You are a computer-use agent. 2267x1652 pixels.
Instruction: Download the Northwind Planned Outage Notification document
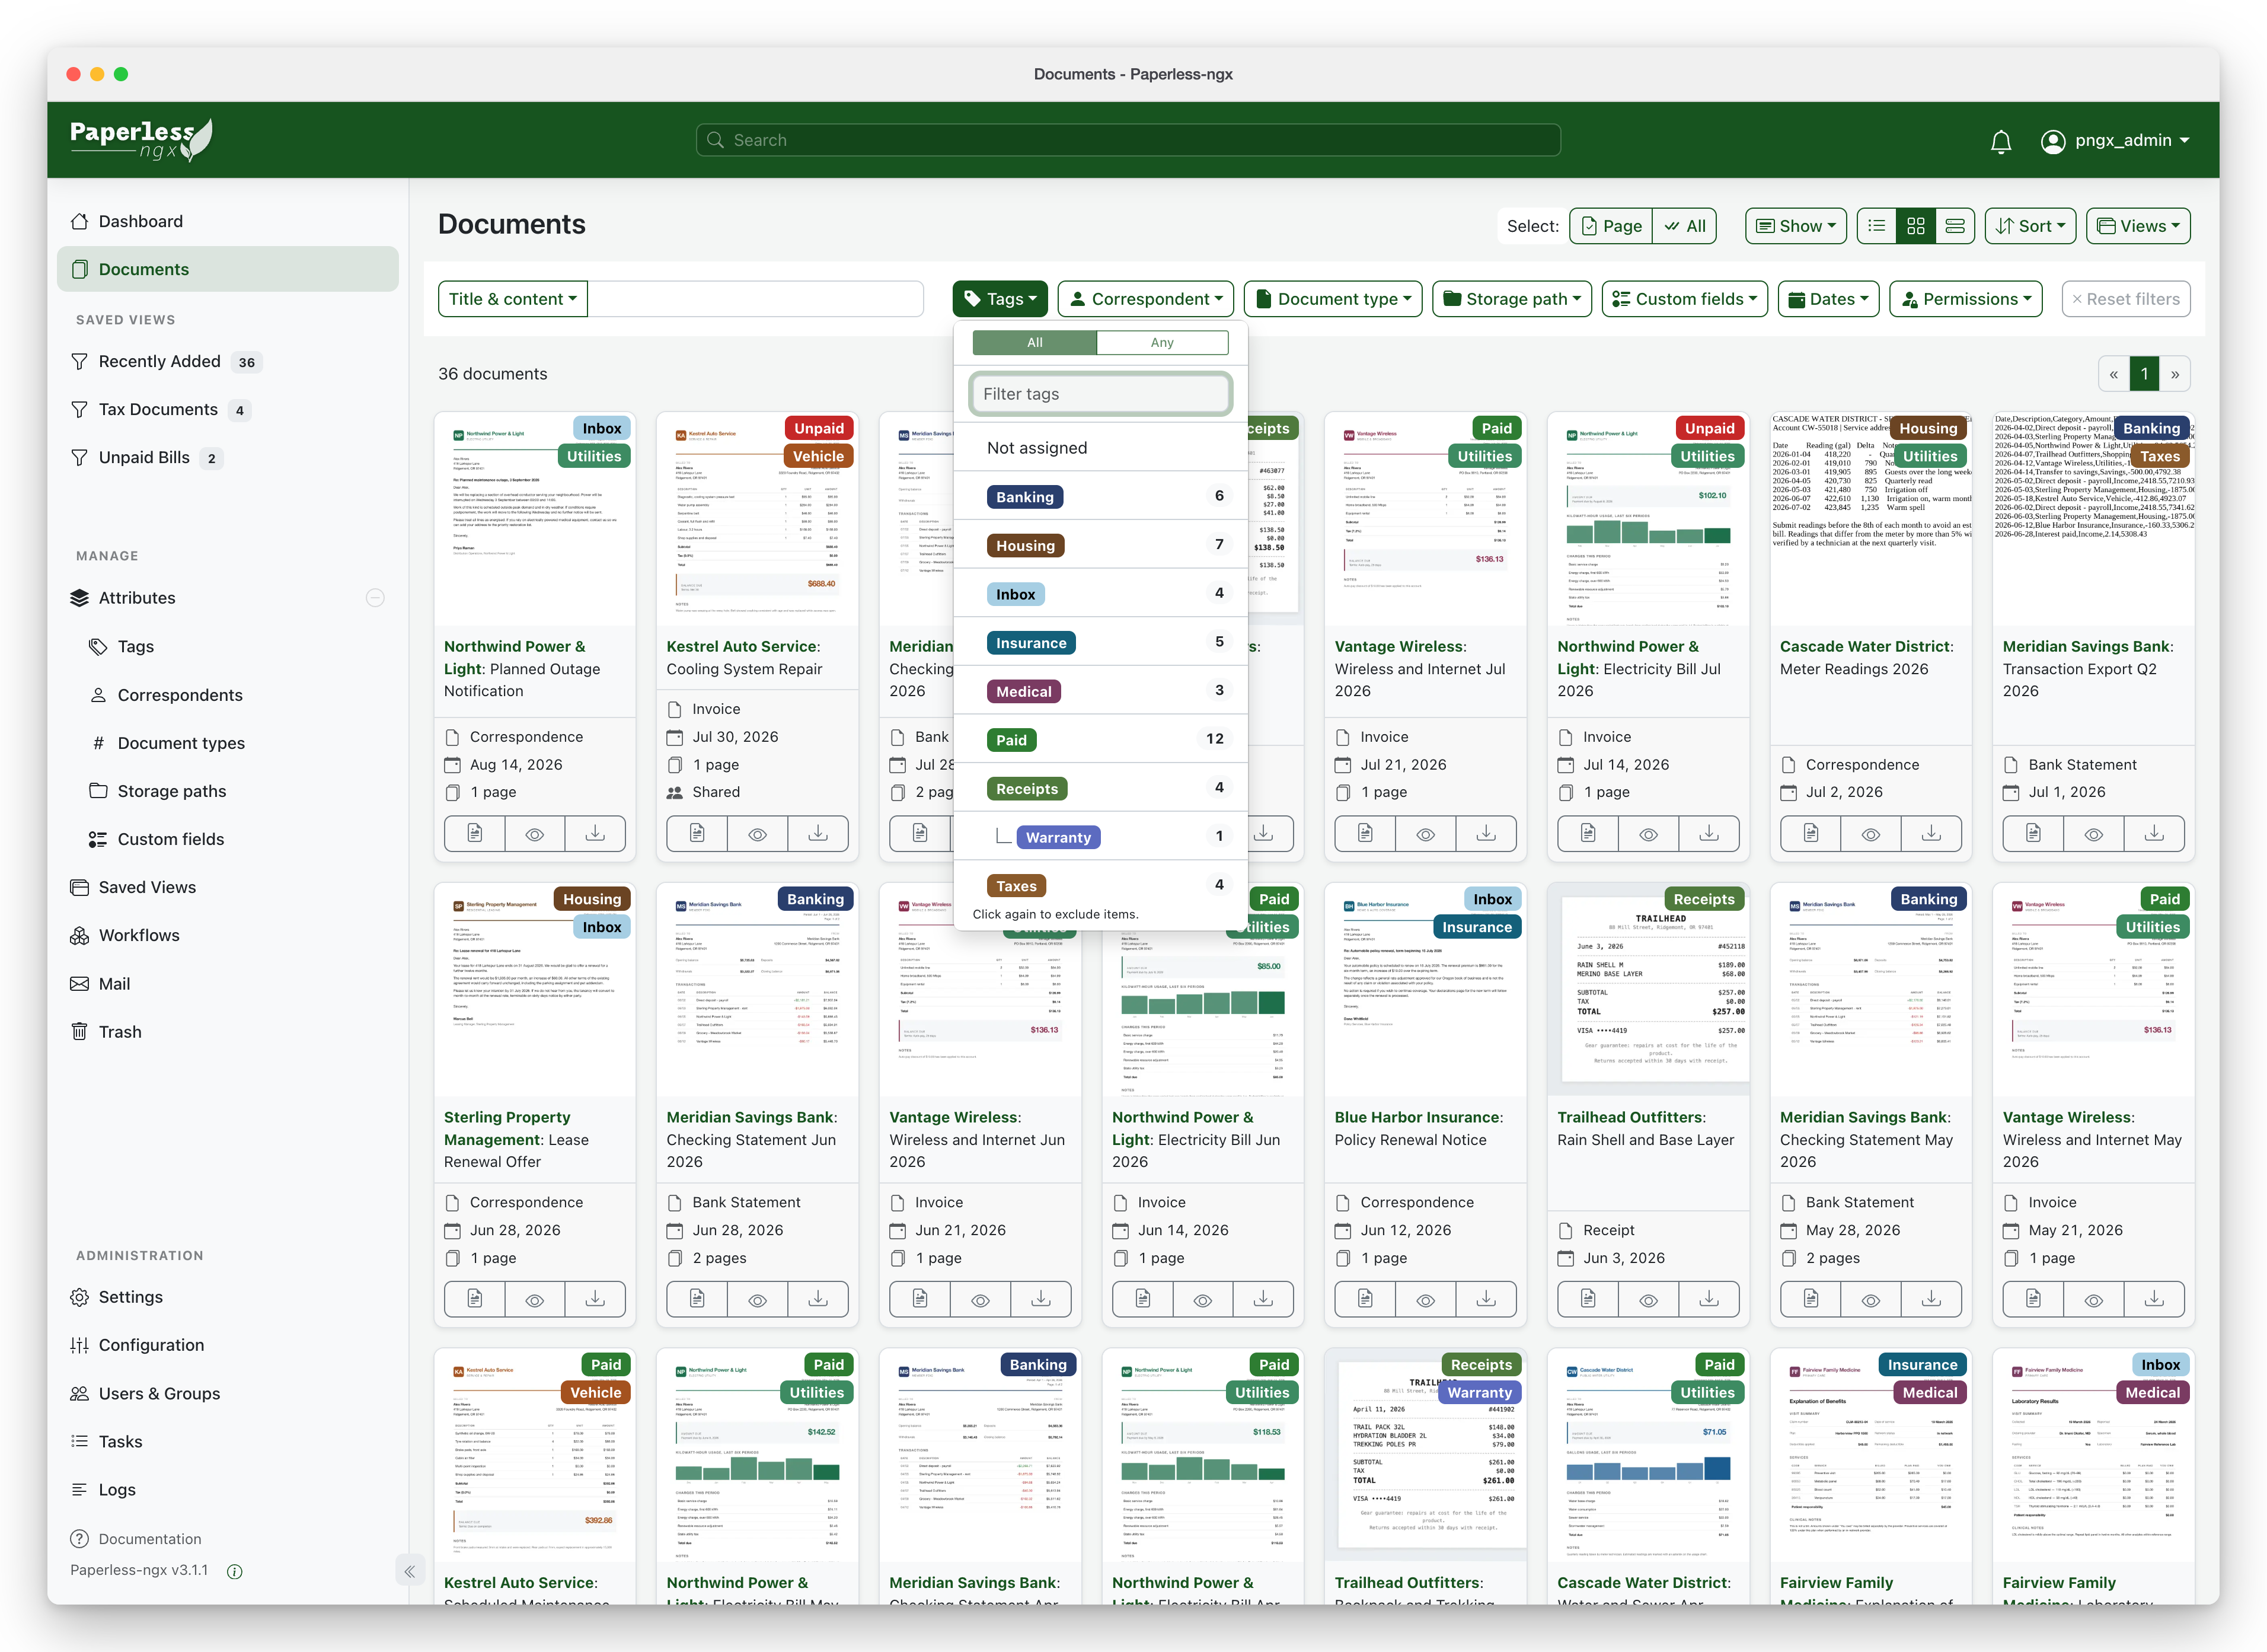click(595, 833)
